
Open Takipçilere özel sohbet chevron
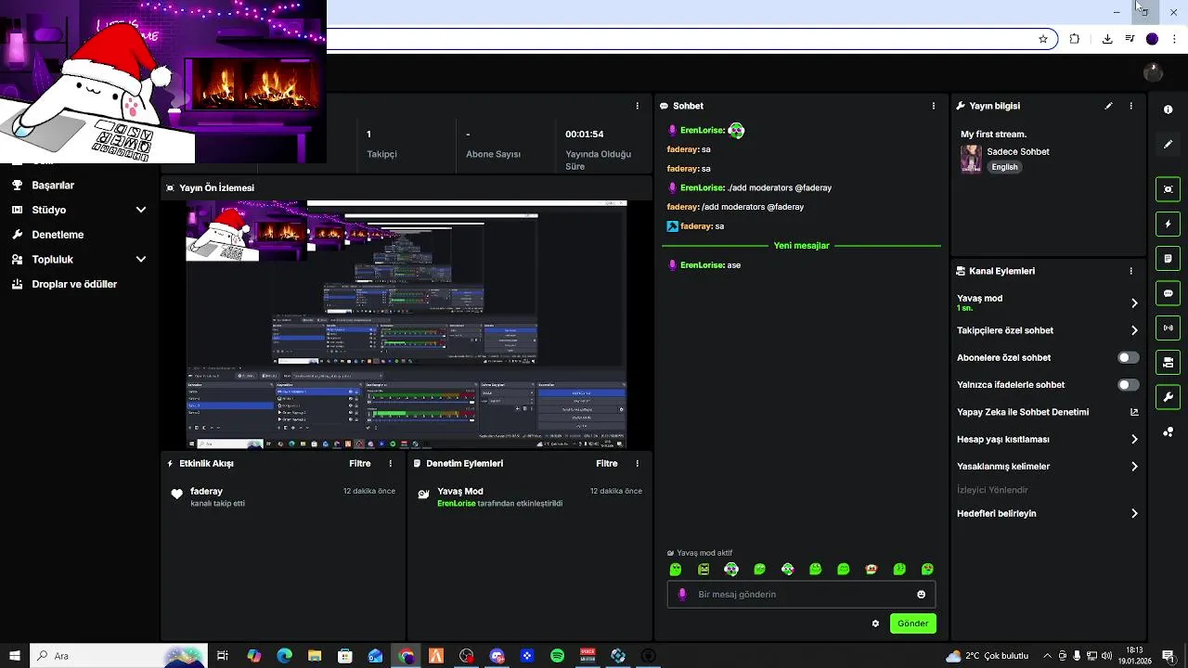[x=1134, y=330]
